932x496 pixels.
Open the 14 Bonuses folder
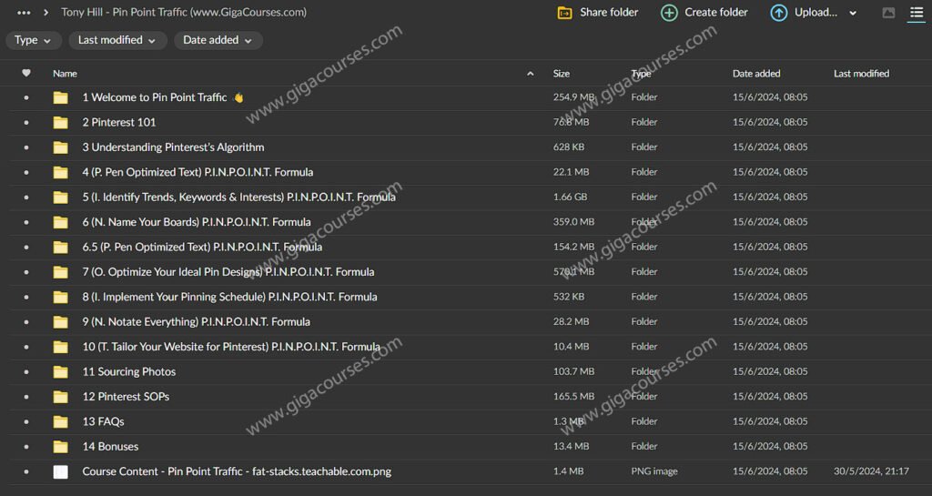(110, 447)
